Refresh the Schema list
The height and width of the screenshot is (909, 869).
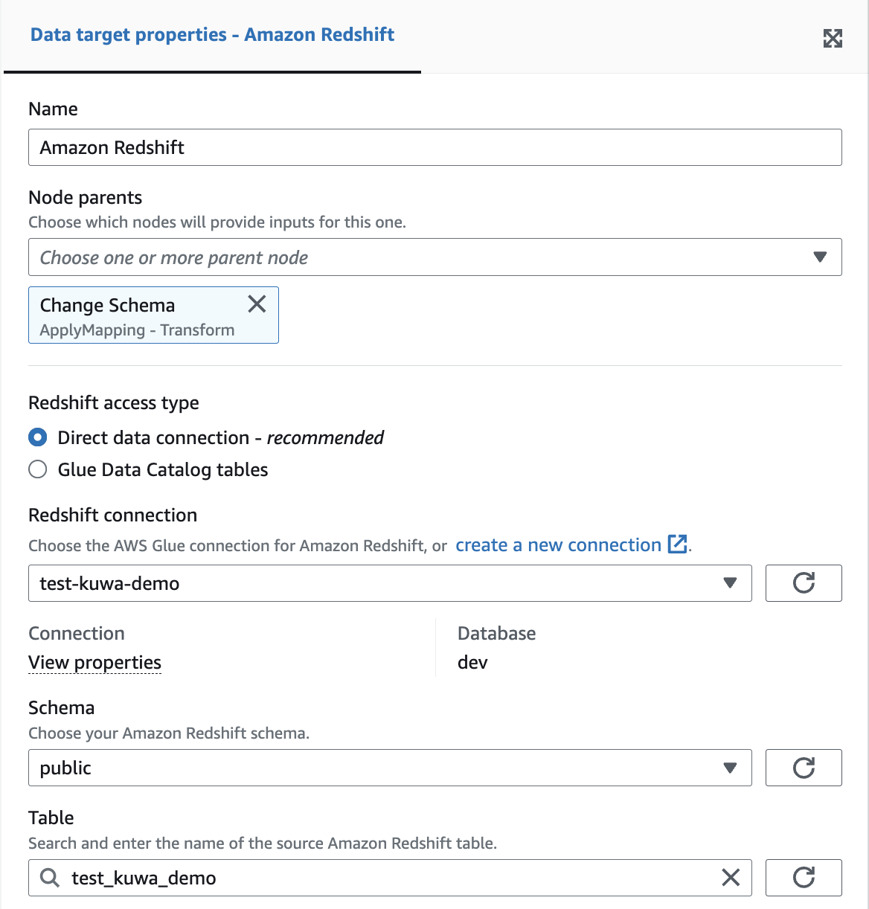click(x=804, y=768)
